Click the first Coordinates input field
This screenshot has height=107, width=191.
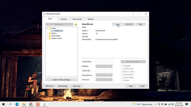point(99,62)
